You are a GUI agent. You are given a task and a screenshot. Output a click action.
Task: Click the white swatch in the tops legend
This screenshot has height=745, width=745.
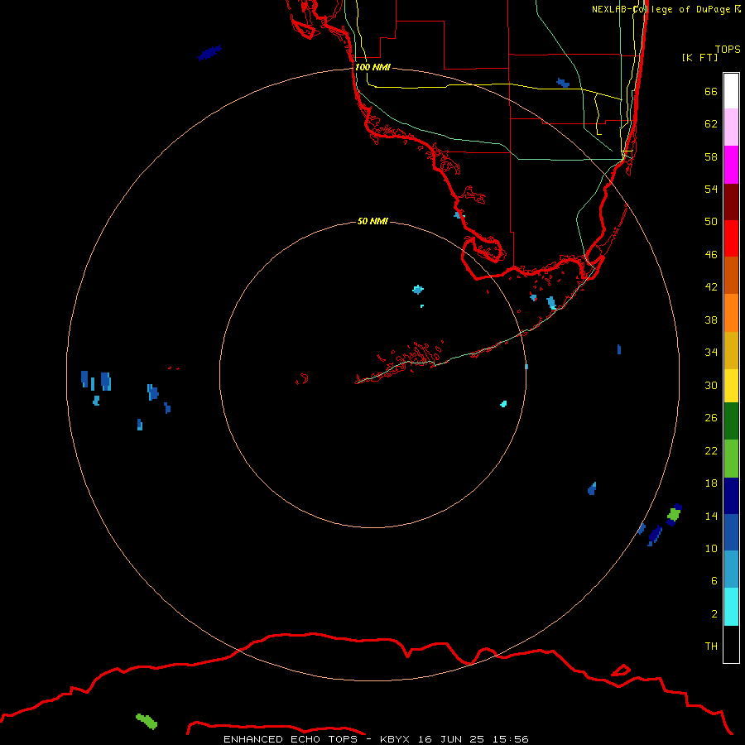[x=731, y=91]
